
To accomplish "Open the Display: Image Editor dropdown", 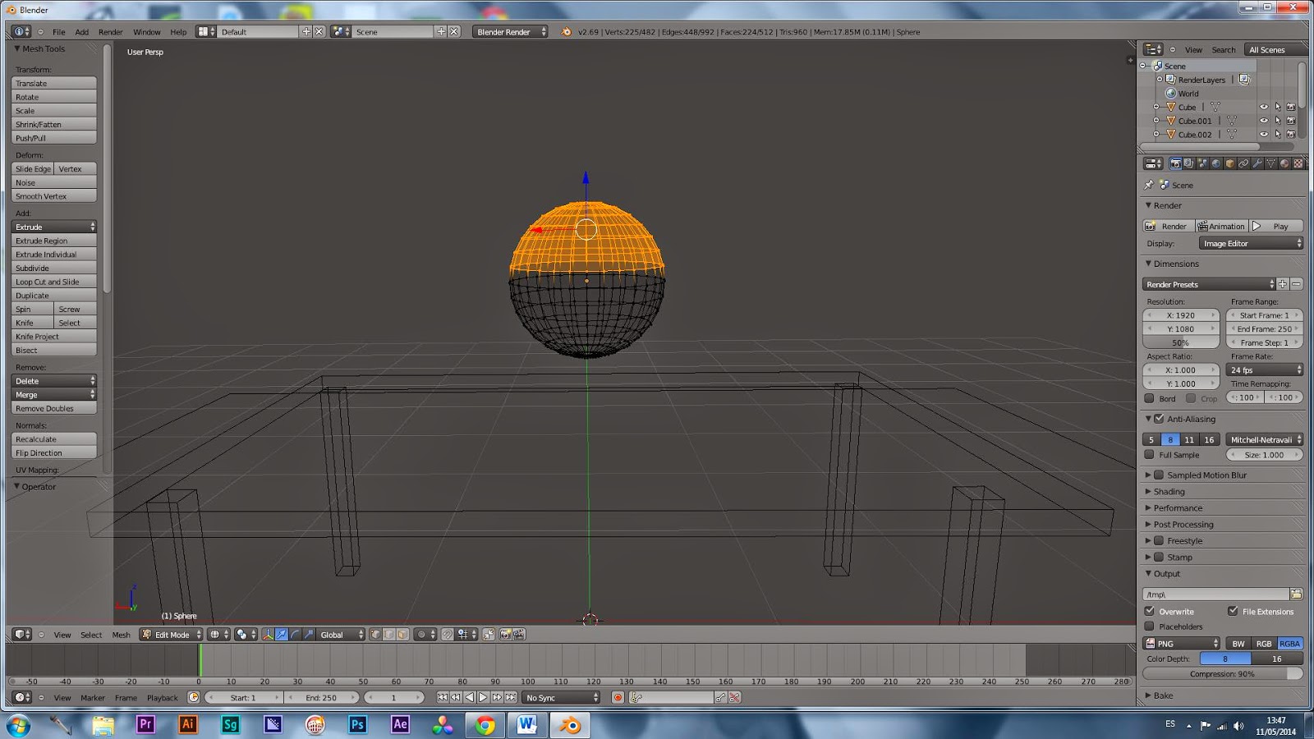I will (x=1251, y=243).
